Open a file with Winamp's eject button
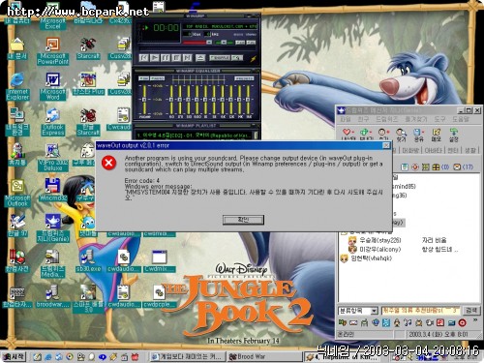This screenshot has width=484, height=363. 200,58
